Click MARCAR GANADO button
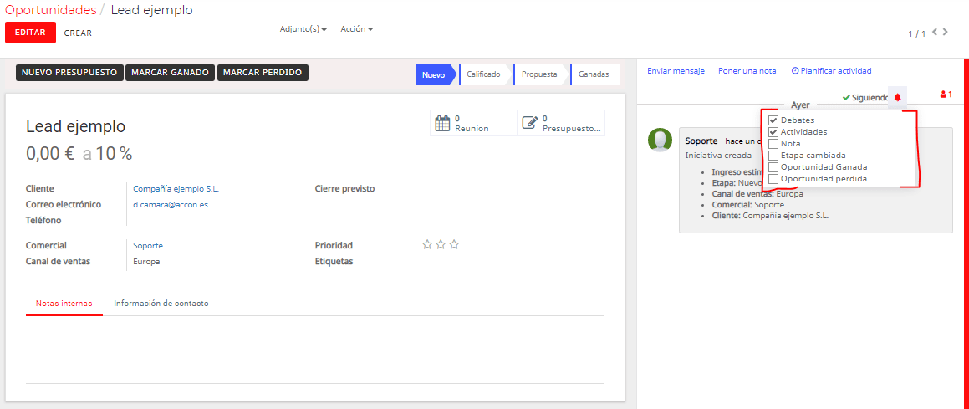969x409 pixels. [x=171, y=72]
